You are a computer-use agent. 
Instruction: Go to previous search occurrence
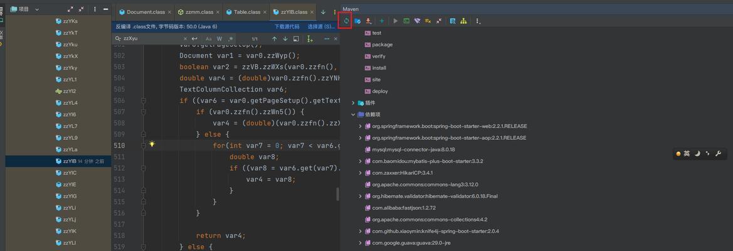point(275,39)
